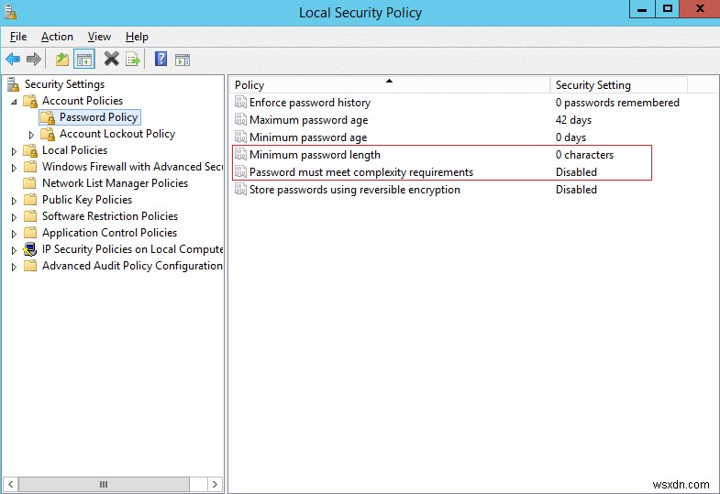
Task: Click the IP Security Policies computer icon
Action: (x=30, y=249)
